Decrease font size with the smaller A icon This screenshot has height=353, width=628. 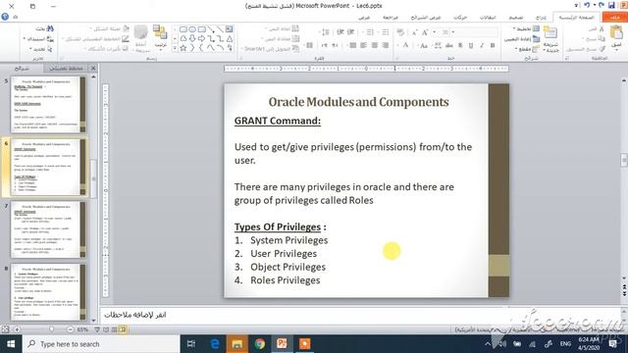coord(414,32)
